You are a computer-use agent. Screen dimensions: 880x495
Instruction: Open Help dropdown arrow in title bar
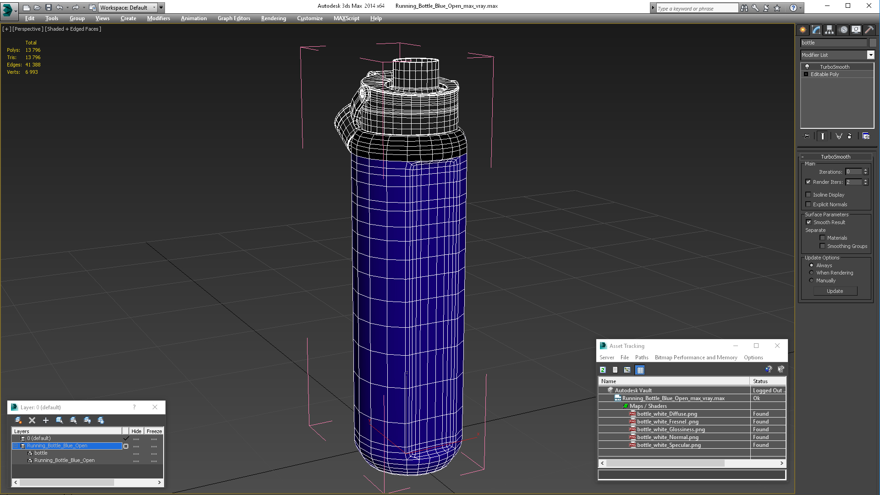pos(801,8)
